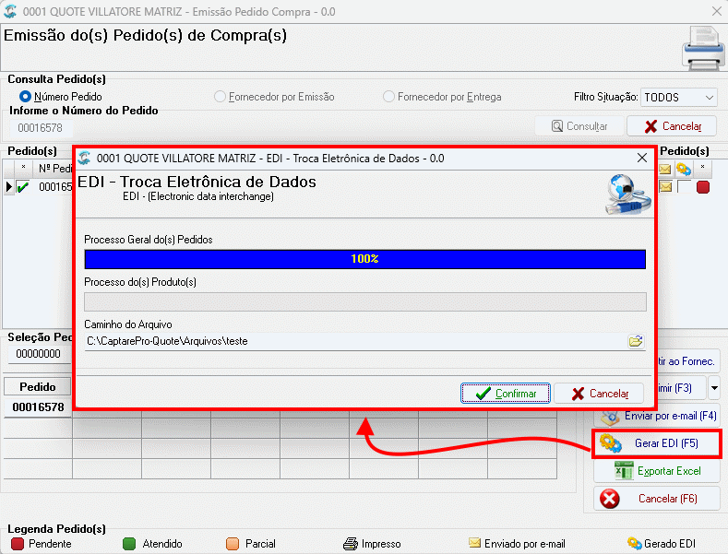Click the asterisk column header at grid right
Screen dimensions: 728x554
coord(703,169)
